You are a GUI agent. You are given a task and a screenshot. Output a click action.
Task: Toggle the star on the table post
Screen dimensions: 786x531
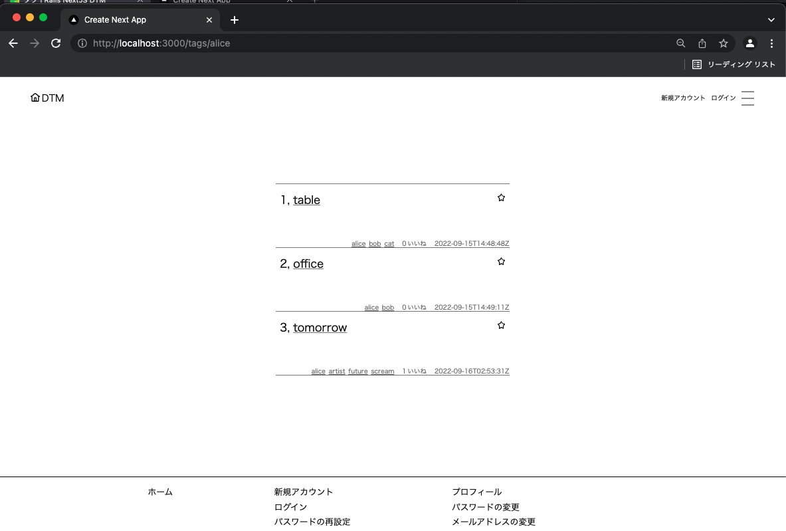tap(501, 198)
